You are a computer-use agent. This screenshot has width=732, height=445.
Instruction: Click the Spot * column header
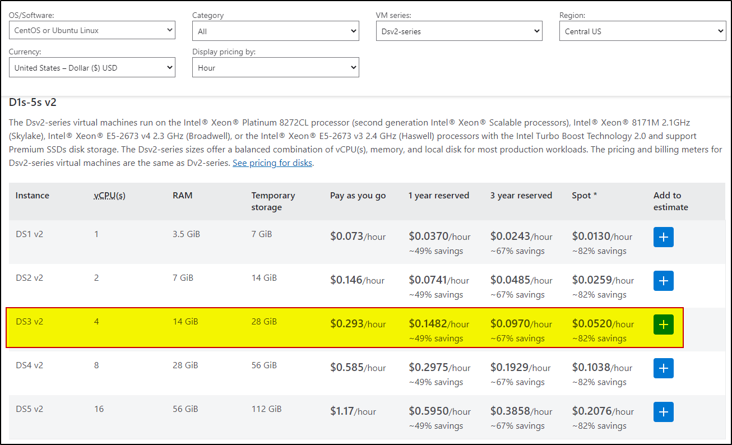[585, 196]
